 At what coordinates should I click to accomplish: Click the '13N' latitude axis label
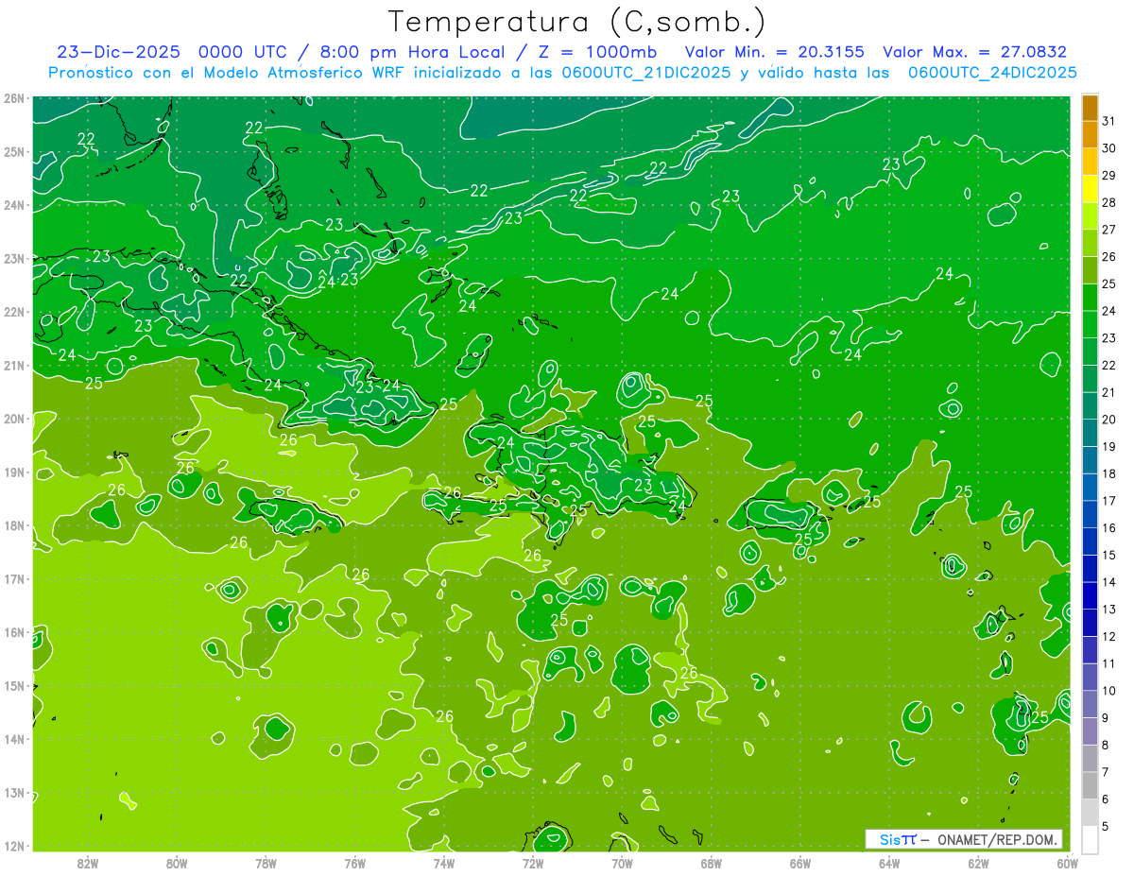point(14,792)
